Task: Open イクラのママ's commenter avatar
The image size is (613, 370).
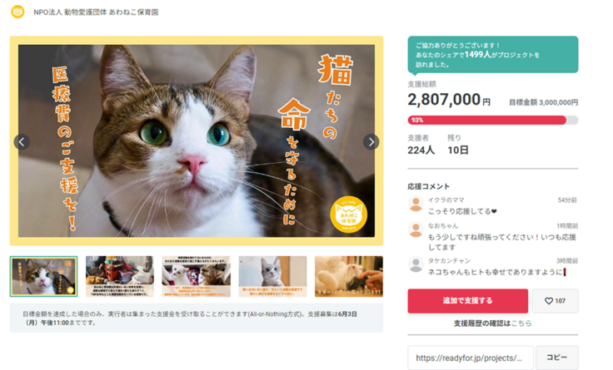Action: coord(416,204)
